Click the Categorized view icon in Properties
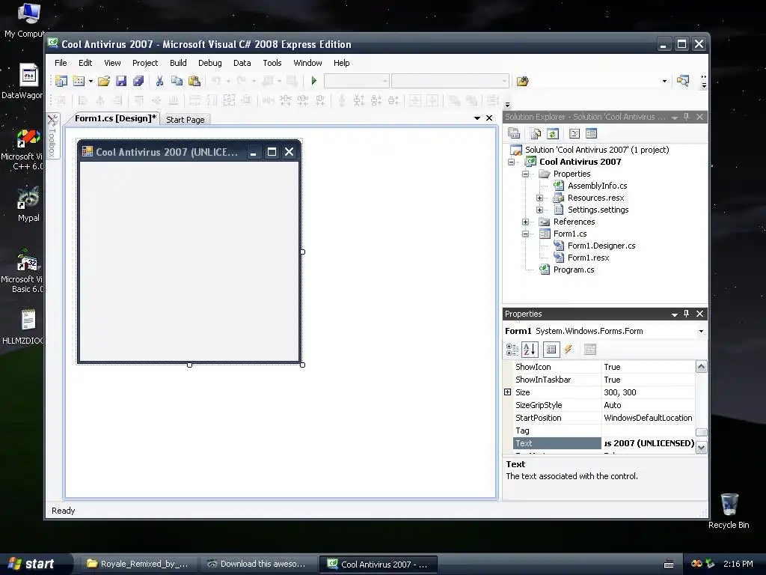 [x=512, y=350]
